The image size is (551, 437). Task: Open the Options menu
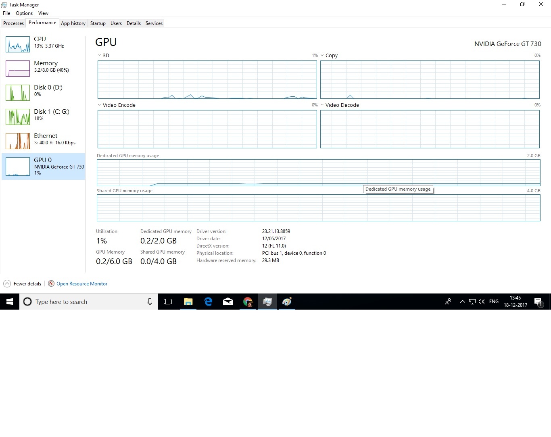point(24,13)
